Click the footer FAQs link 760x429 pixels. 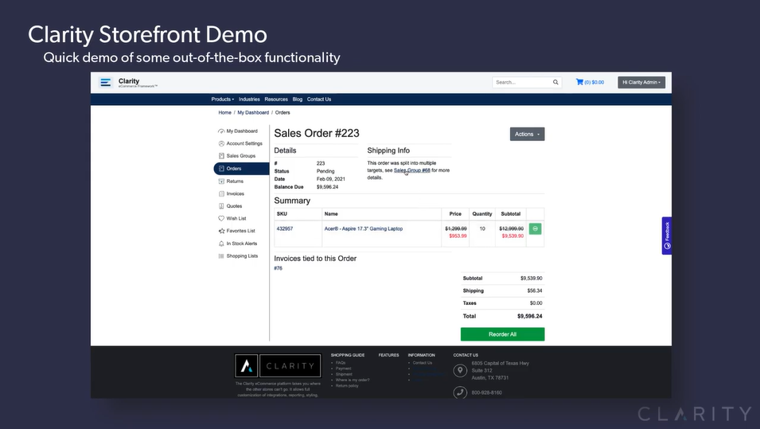point(341,363)
